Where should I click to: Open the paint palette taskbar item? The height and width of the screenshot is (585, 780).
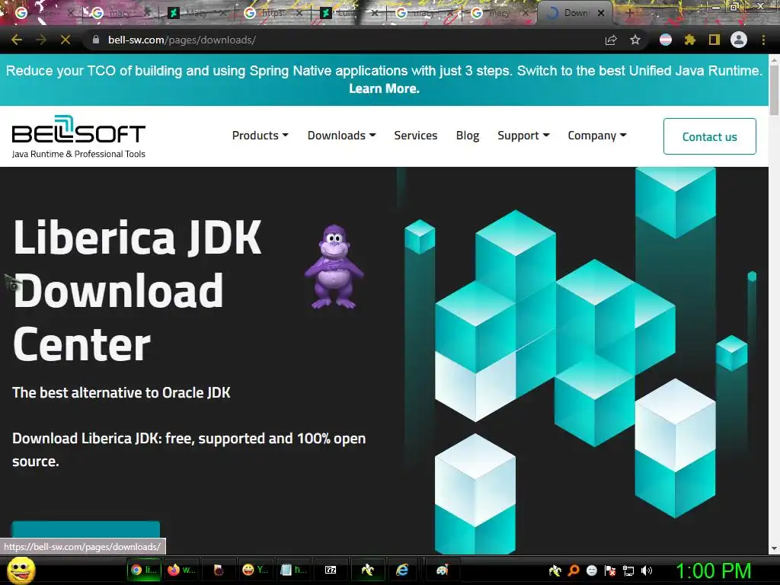[443, 570]
